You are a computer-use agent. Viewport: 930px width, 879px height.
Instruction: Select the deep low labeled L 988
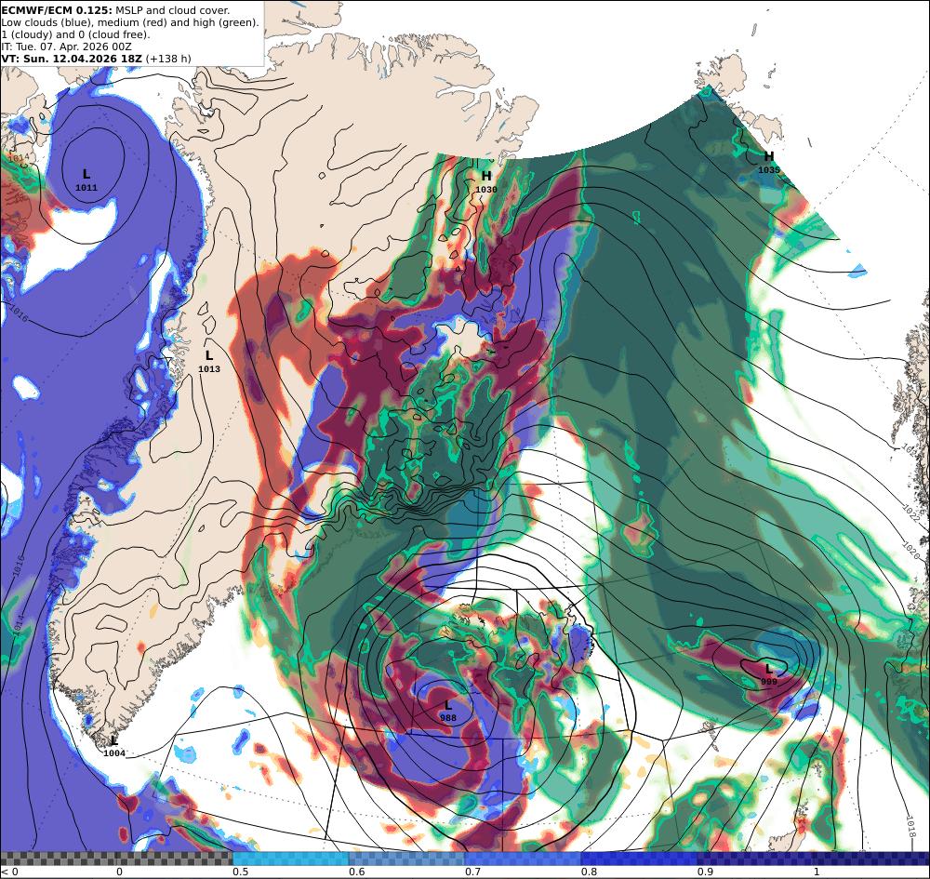[448, 711]
